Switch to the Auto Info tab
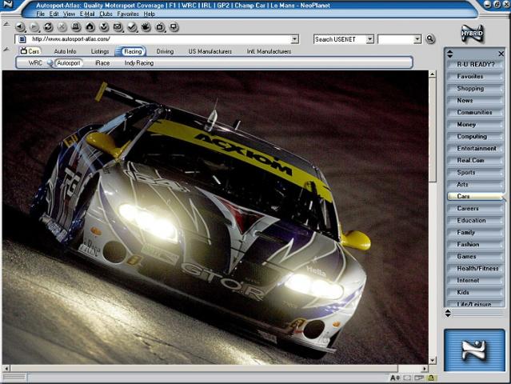This screenshot has width=511, height=384. [66, 51]
